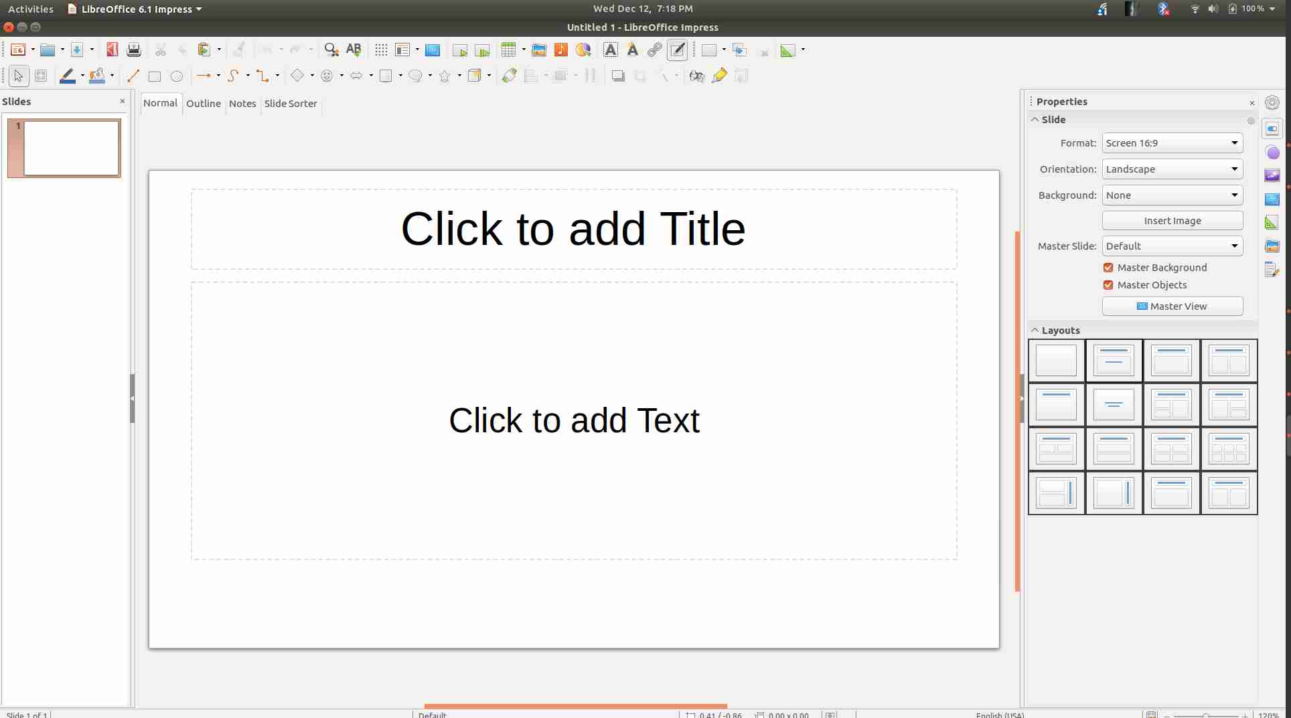Viewport: 1291px width, 718px height.
Task: Select the Rectangle drawing tool
Action: 155,76
